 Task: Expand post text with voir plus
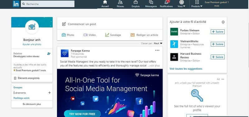coord(154,66)
